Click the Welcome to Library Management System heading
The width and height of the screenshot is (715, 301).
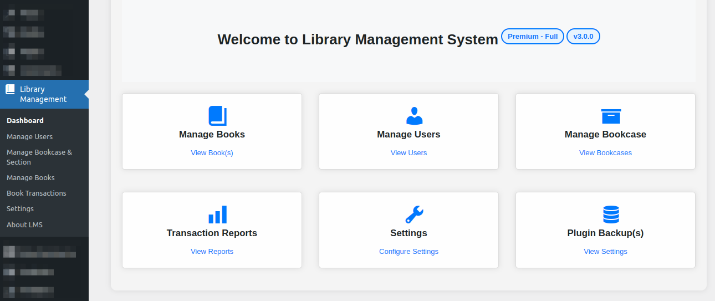tap(357, 39)
